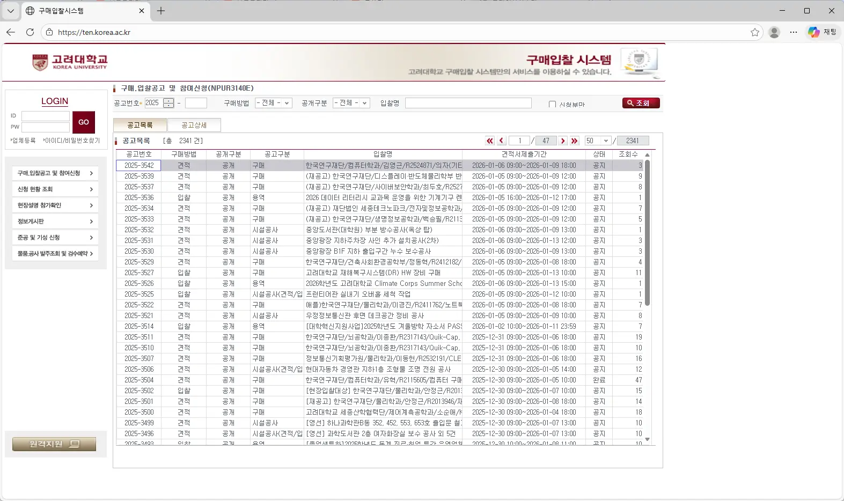844x501 pixels.
Task: Click 현대자동차 경영관 지하1층 조형물 조명 전원 공사
Action: pos(378,369)
